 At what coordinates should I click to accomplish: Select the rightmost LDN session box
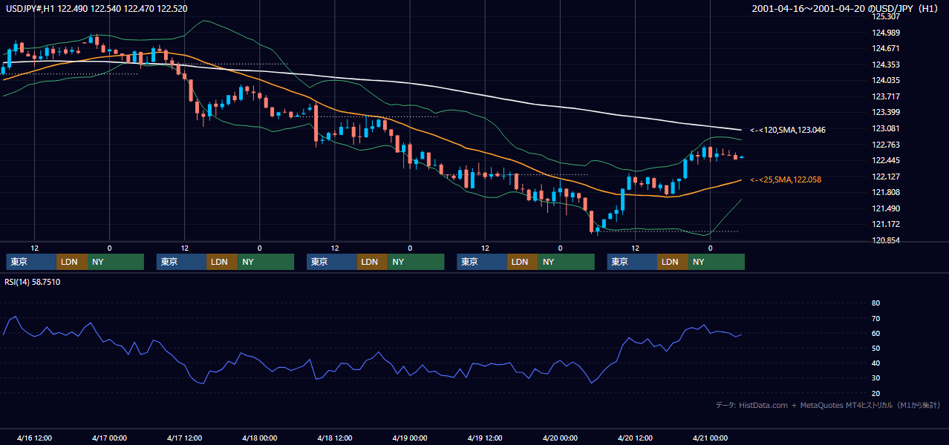(x=674, y=262)
